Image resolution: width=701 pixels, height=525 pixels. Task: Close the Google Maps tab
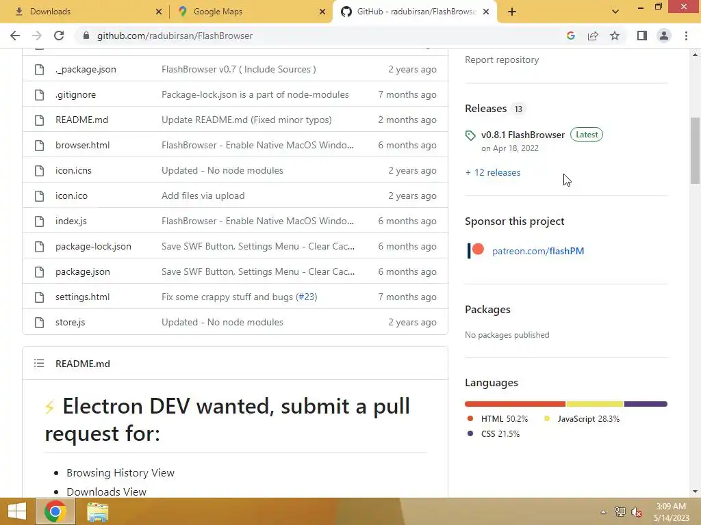[322, 12]
